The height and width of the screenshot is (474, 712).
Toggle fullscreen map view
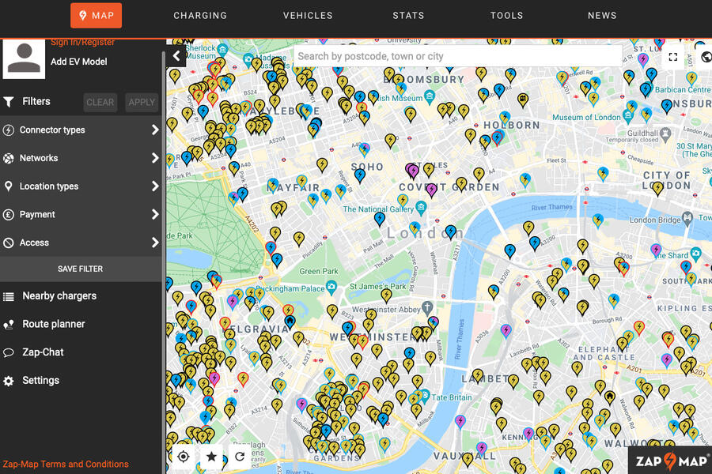click(x=673, y=56)
